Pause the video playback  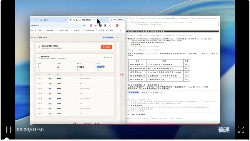9,130
